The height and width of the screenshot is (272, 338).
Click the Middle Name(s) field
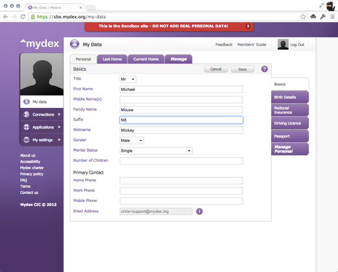[x=181, y=99]
